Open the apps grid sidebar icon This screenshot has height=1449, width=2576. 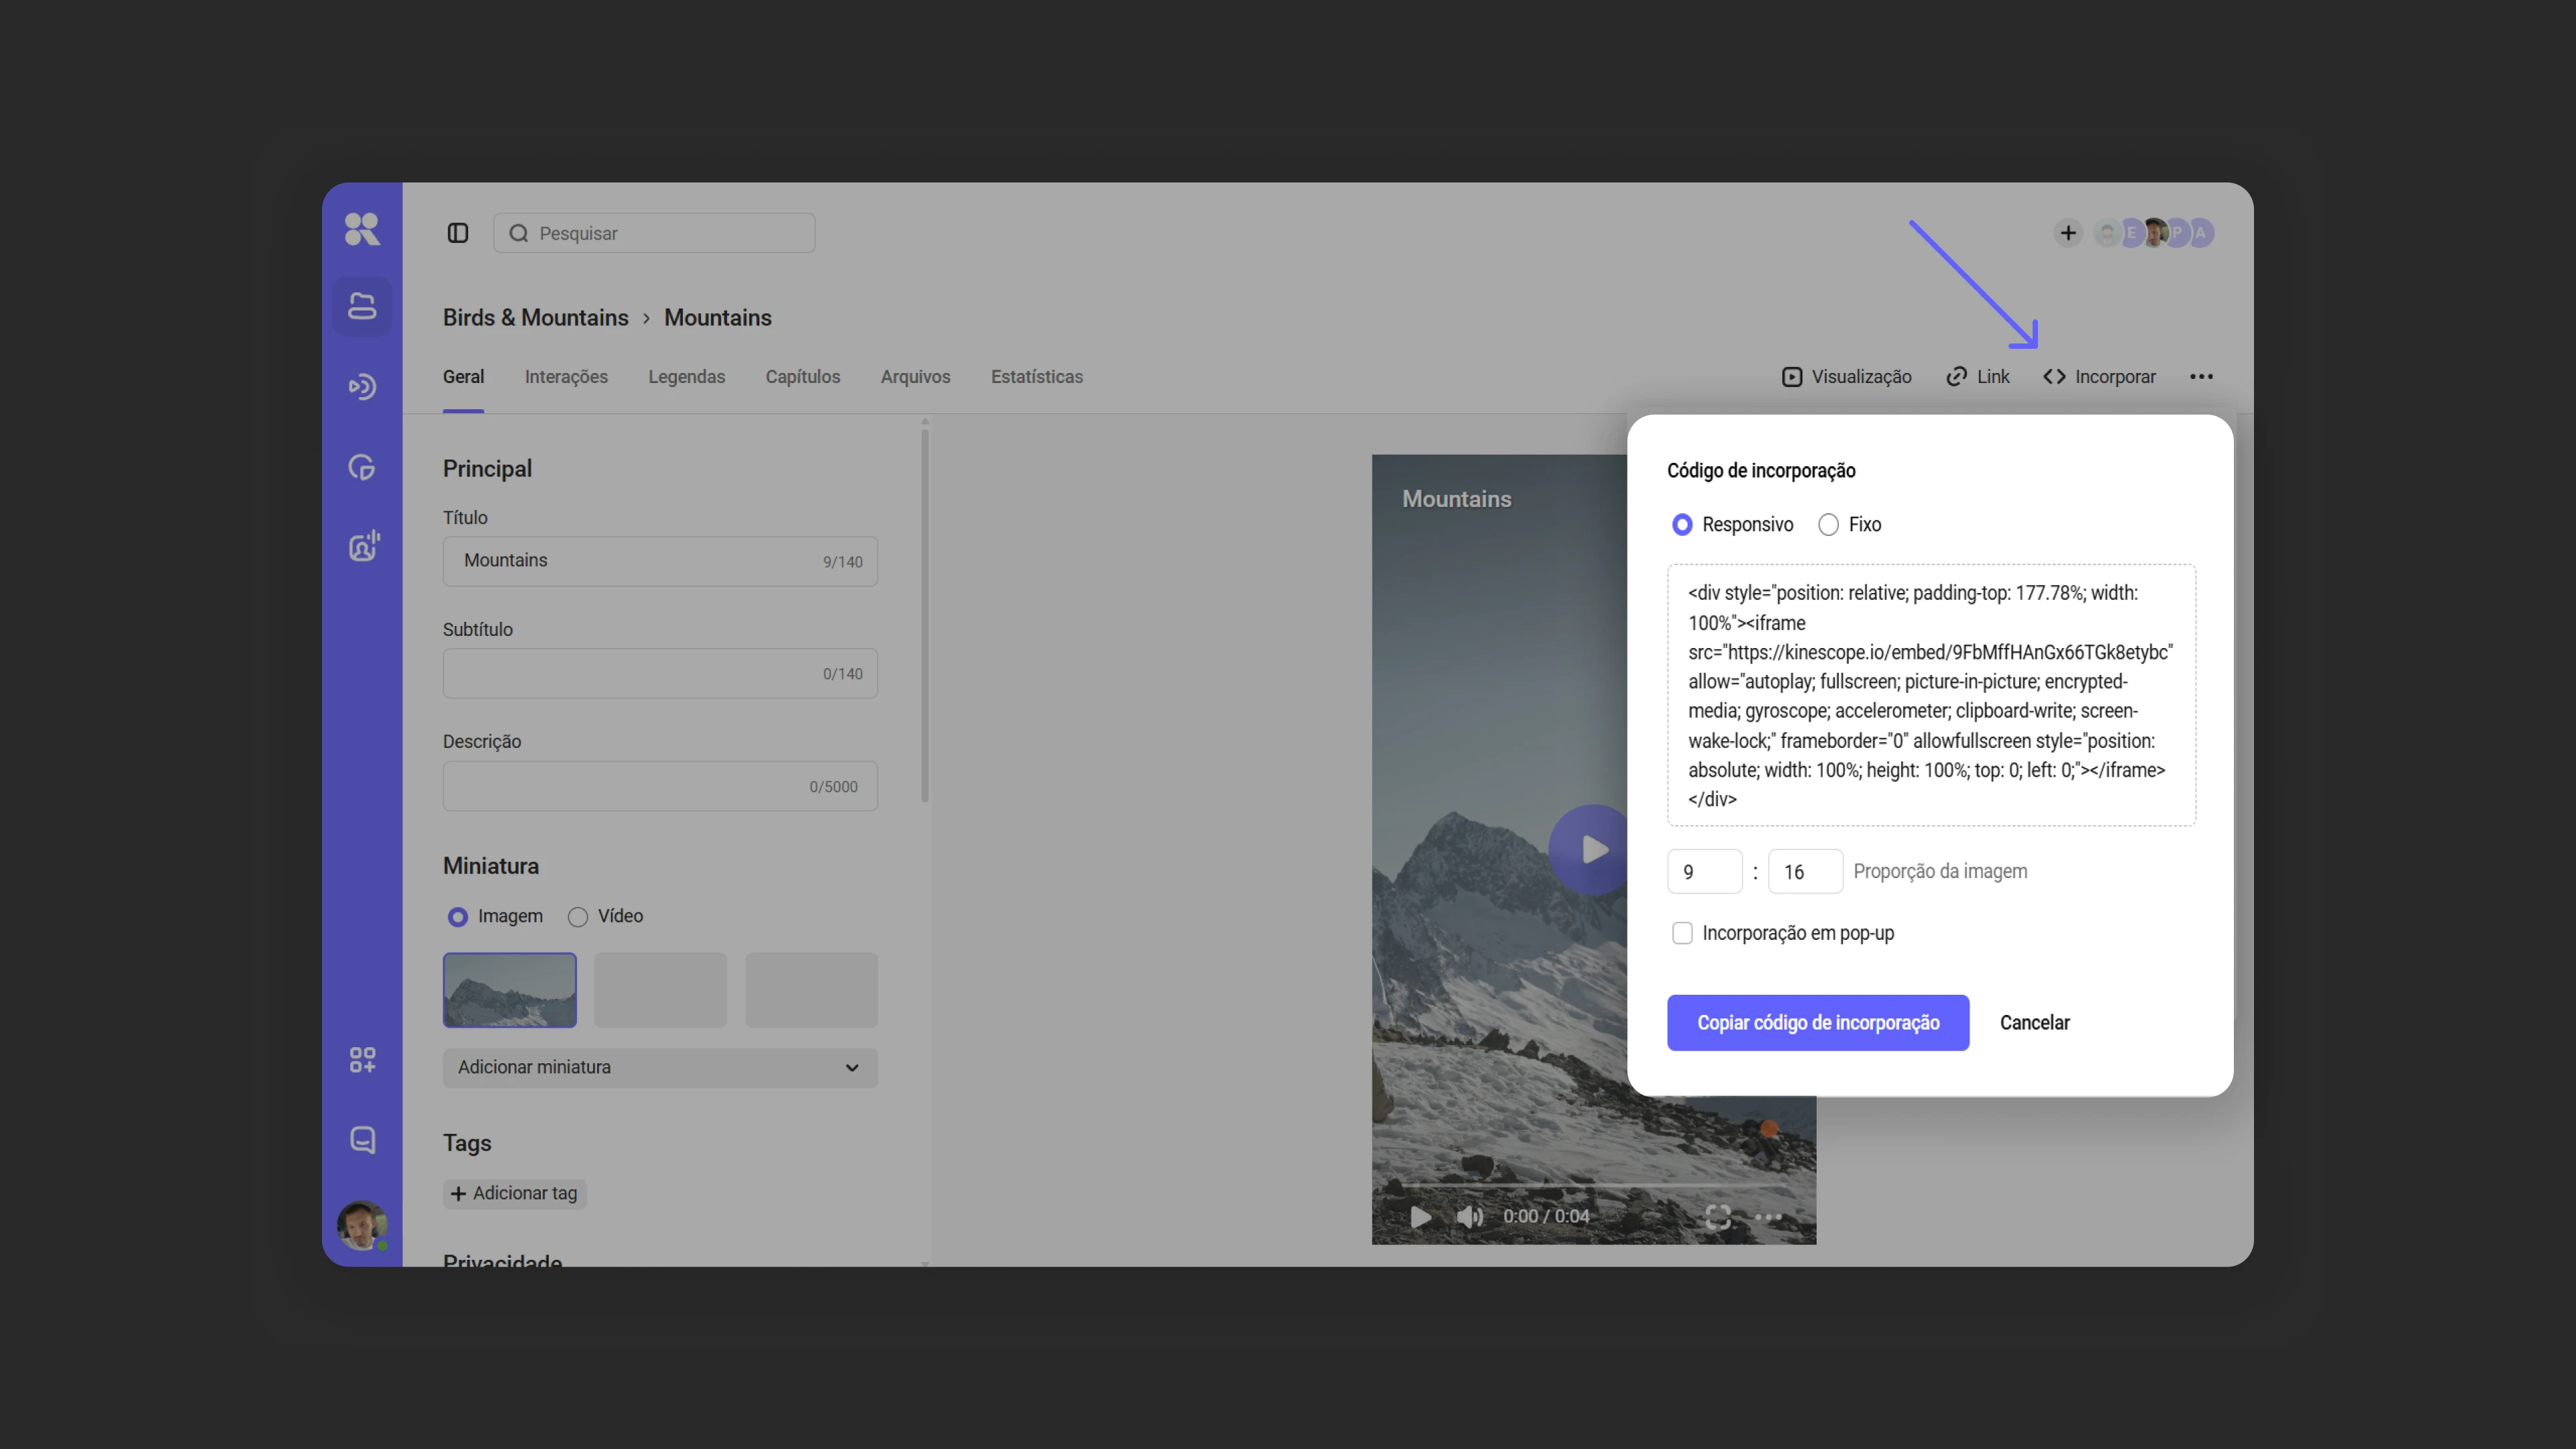(x=362, y=1060)
